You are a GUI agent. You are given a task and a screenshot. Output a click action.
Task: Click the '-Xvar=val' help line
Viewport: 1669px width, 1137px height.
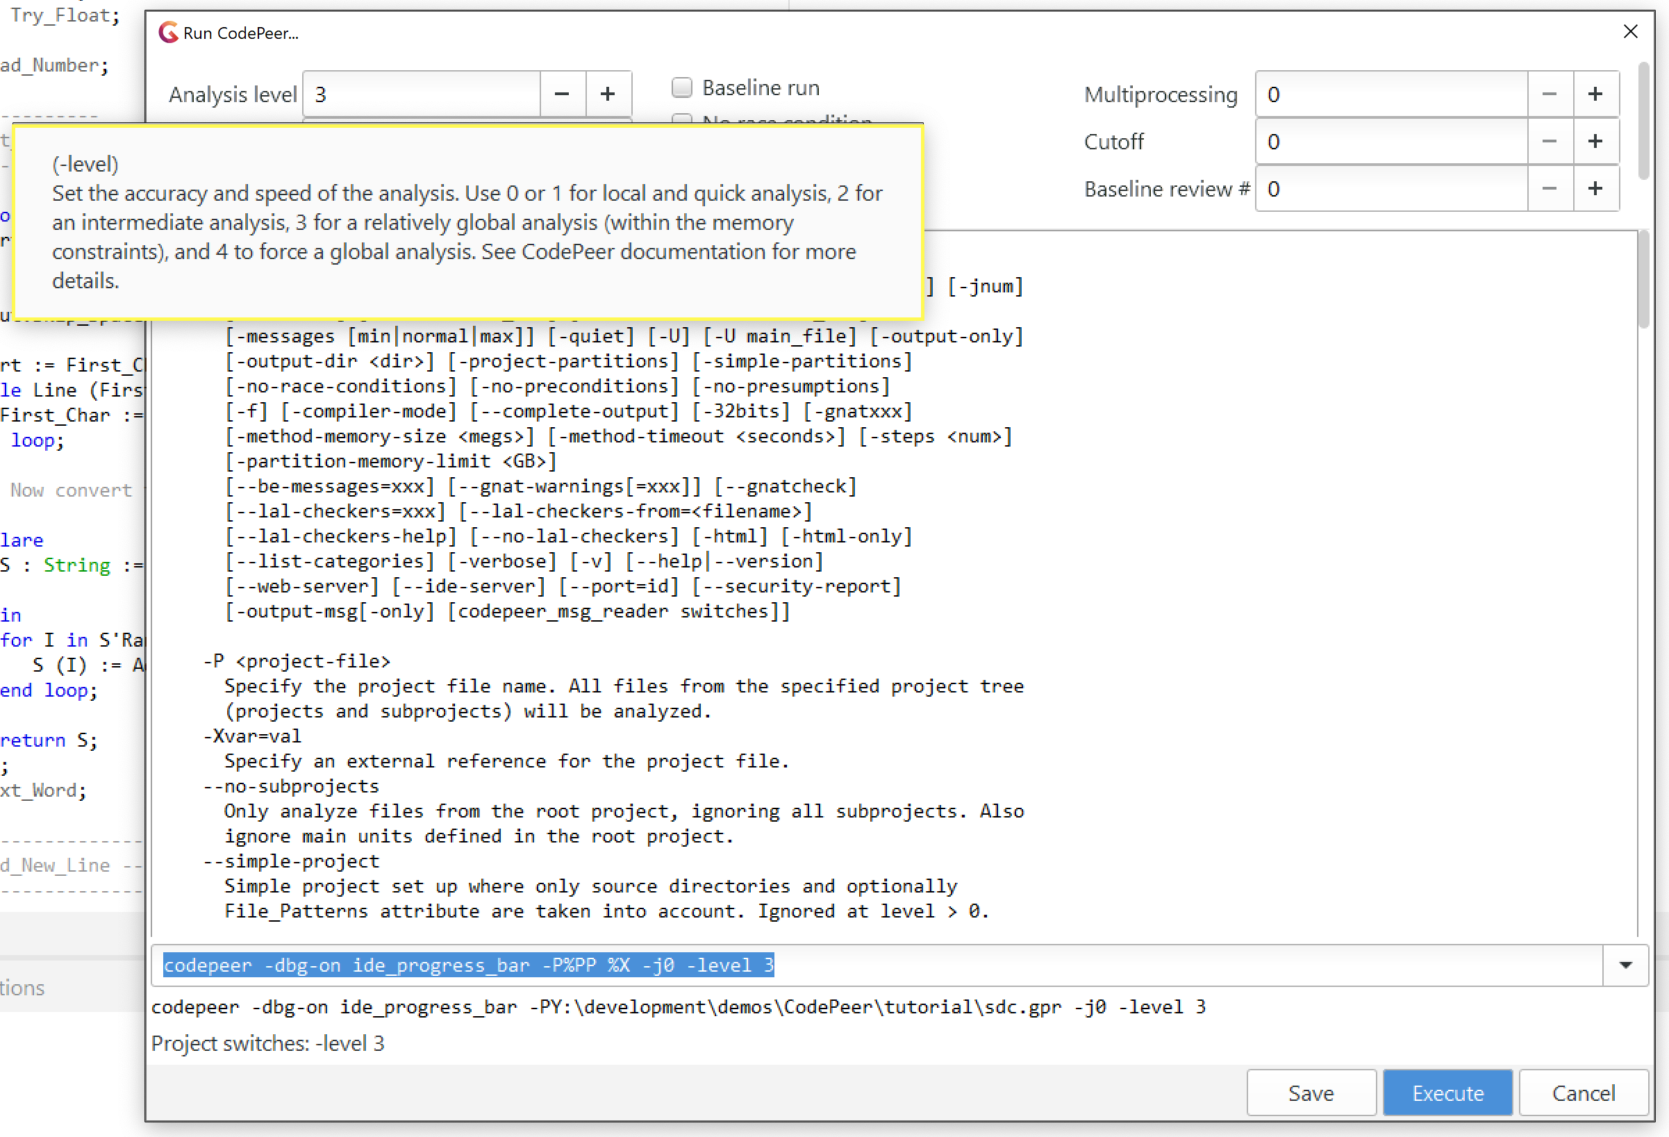pos(252,736)
